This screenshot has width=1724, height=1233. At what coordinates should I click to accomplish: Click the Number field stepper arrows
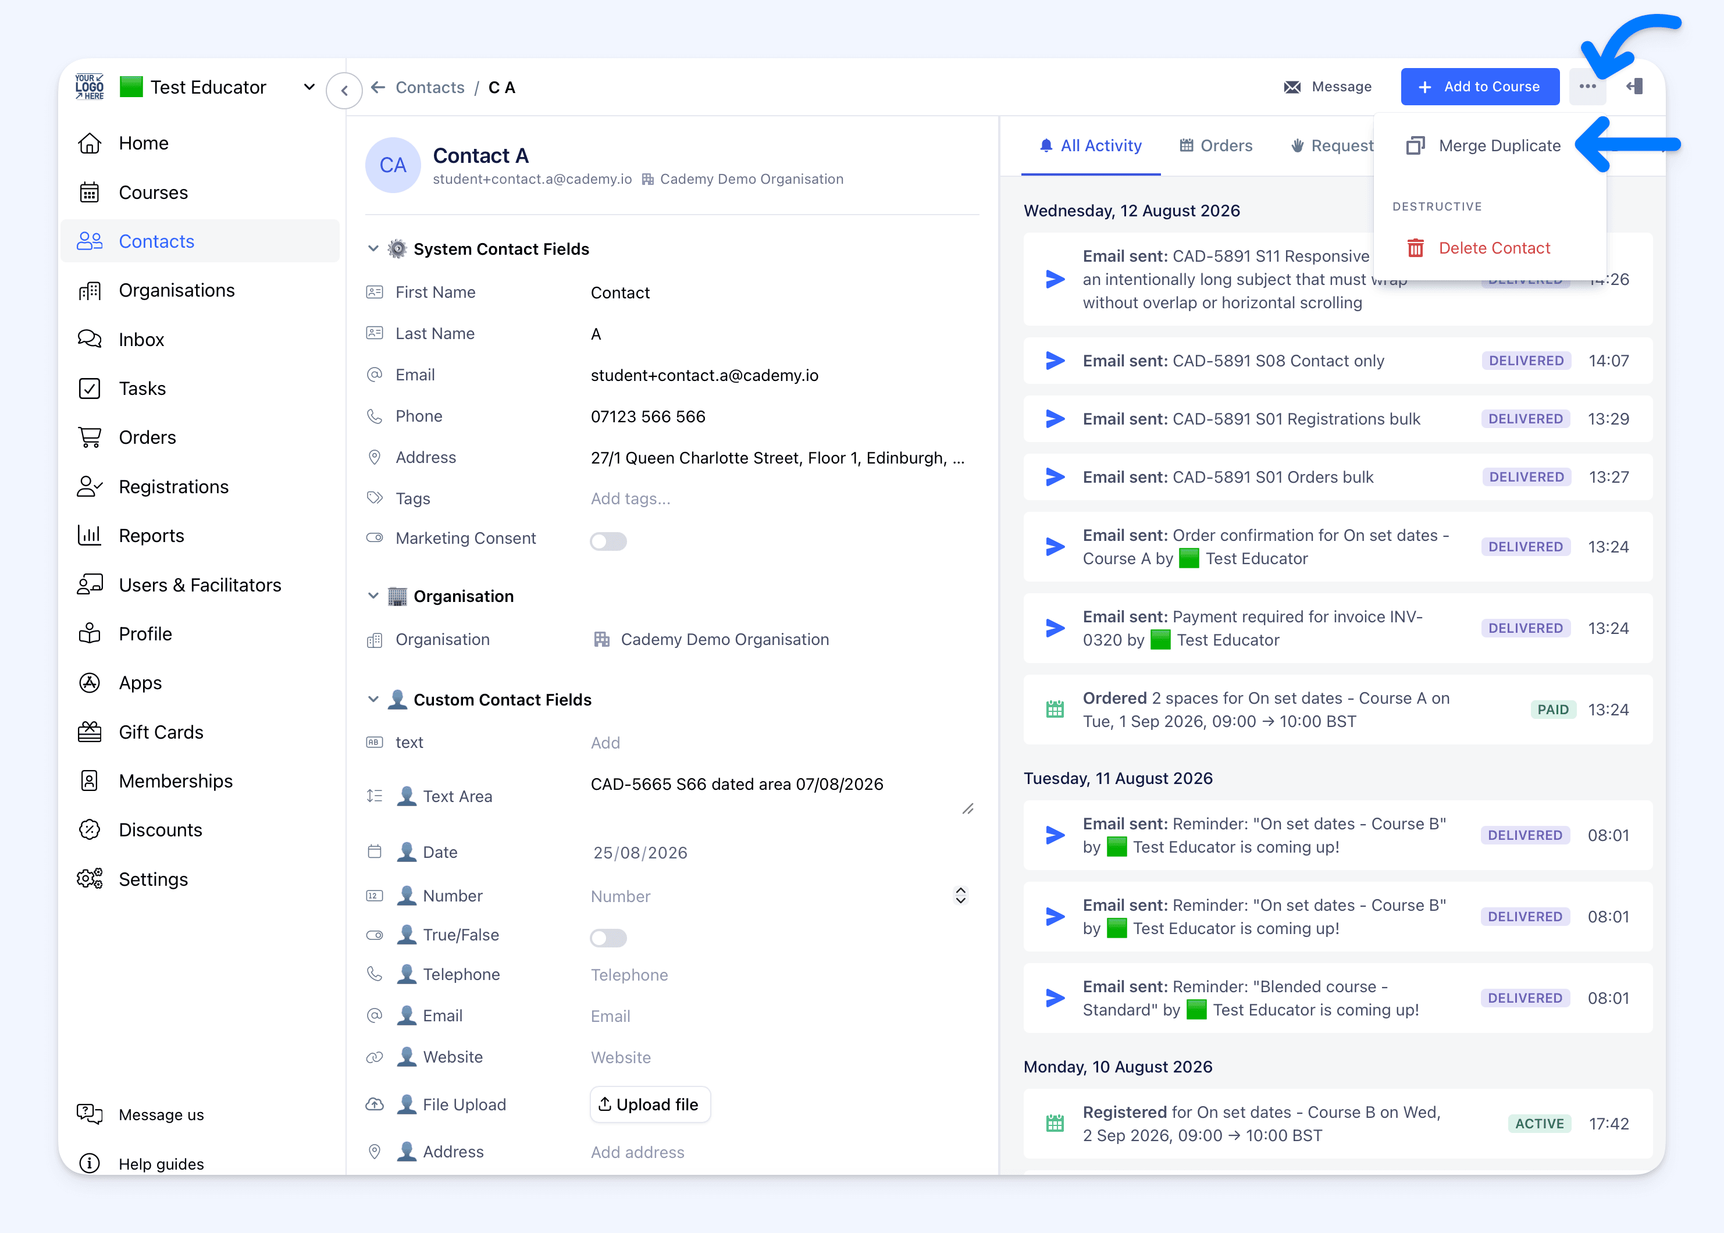coord(960,896)
